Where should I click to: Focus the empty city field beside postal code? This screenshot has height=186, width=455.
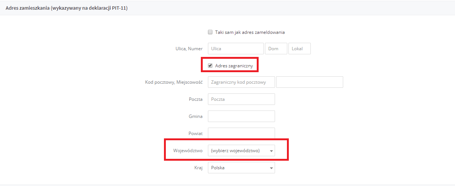point(310,82)
